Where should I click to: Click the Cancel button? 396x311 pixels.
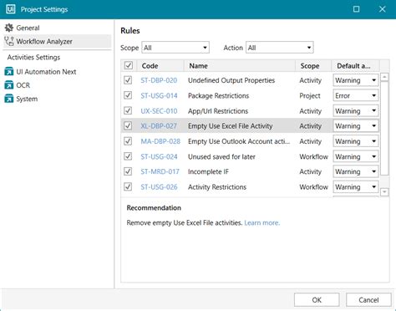(368, 300)
